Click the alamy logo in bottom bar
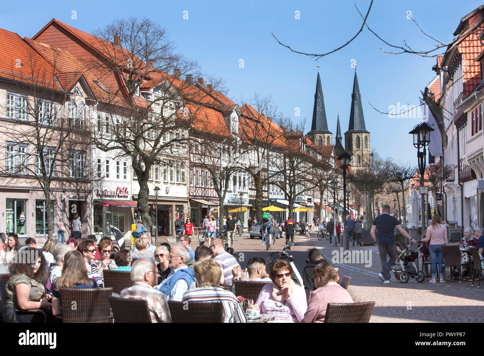This screenshot has height=356, width=484. (x=38, y=339)
